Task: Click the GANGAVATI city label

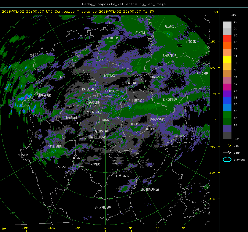Action: click(157, 119)
